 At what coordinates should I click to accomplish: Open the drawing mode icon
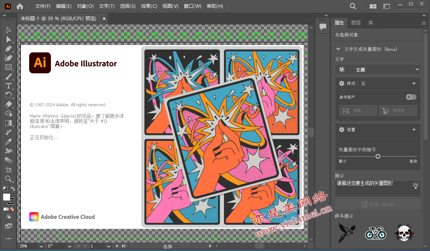pos(9,216)
